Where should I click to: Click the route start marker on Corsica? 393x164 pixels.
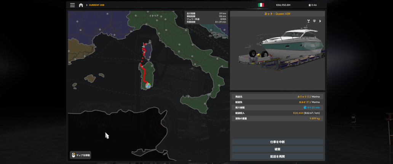coord(144,45)
